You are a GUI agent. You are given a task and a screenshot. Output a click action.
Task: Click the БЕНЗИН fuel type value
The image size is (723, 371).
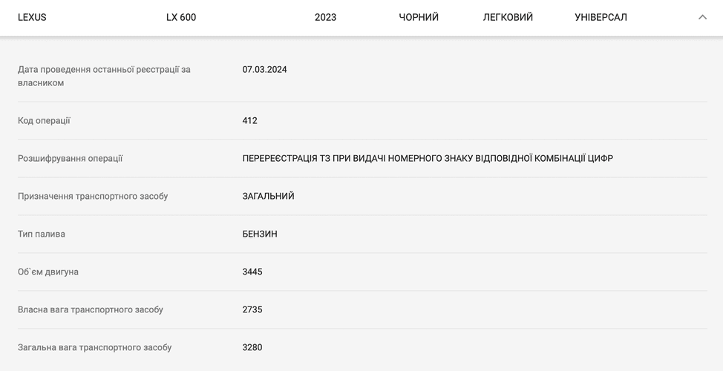(x=260, y=234)
